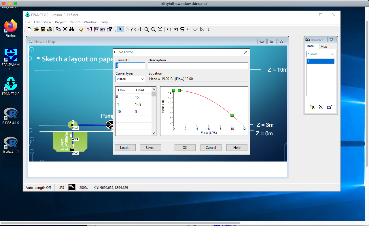This screenshot has width=369, height=226.
Task: Open the Curve Type PUMP dropdown
Action: (142, 79)
